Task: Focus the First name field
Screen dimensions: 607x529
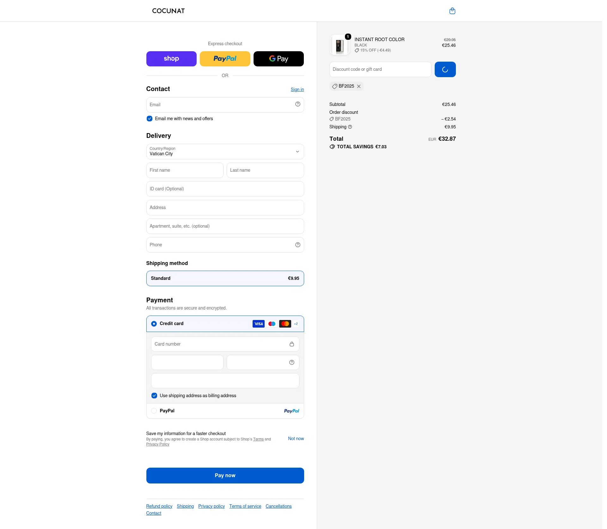Action: tap(185, 170)
